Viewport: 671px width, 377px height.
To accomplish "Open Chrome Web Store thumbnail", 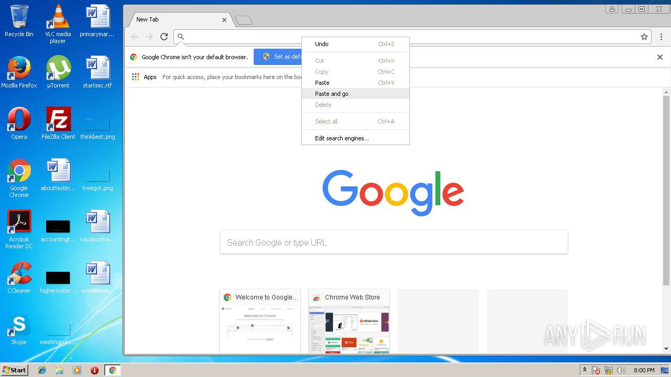I will click(x=349, y=321).
